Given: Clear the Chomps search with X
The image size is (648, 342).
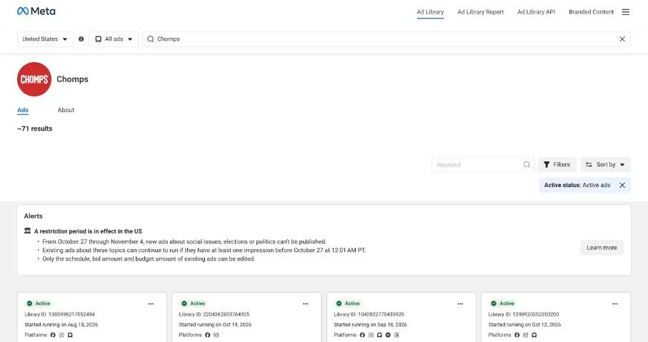Looking at the screenshot, I should coord(622,39).
